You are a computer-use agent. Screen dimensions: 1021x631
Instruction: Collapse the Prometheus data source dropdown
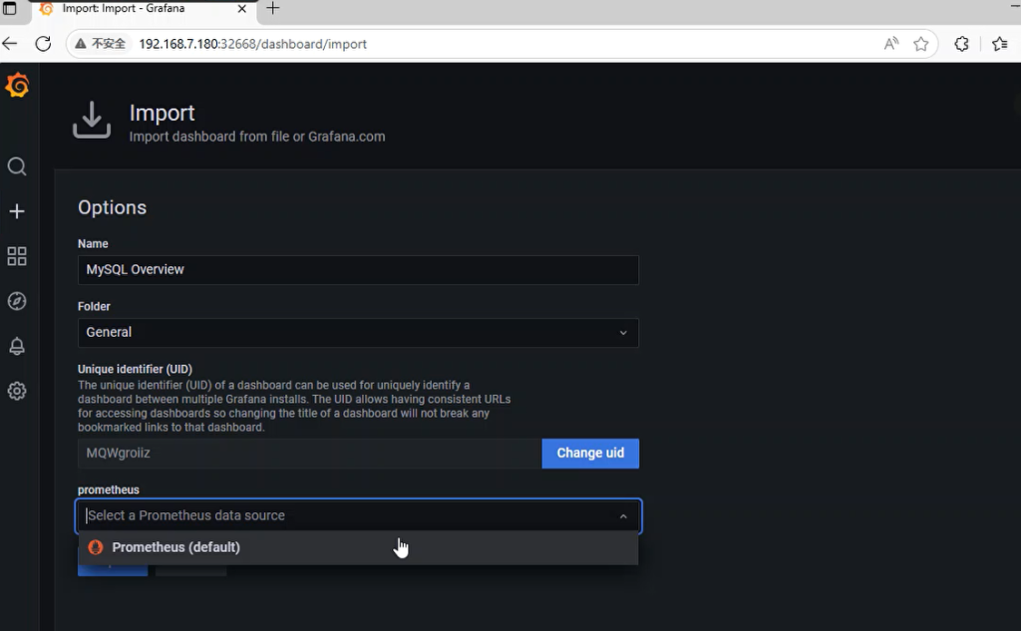point(623,516)
